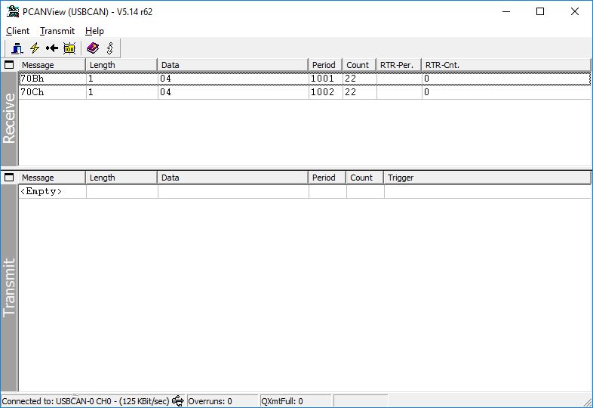Open the Client menu
This screenshot has width=593, height=408.
pyautogui.click(x=17, y=31)
